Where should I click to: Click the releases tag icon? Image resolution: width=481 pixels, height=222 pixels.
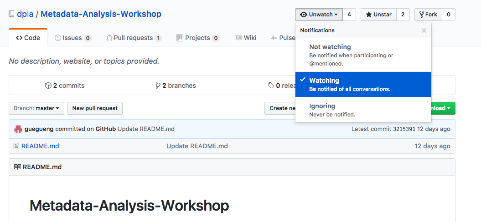pyautogui.click(x=271, y=86)
